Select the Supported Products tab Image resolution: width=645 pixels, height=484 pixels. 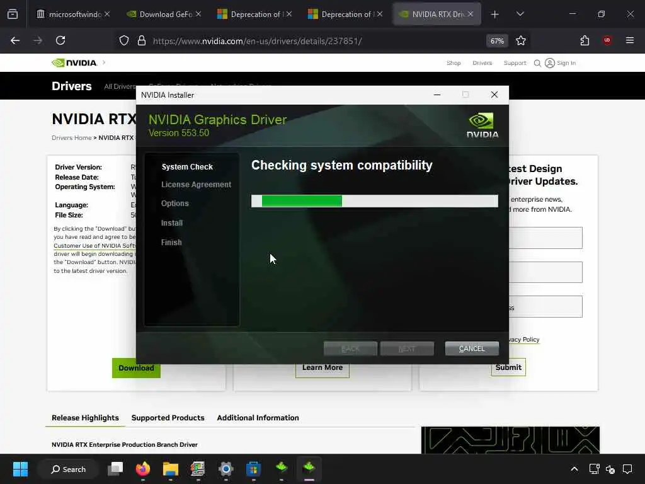168,418
